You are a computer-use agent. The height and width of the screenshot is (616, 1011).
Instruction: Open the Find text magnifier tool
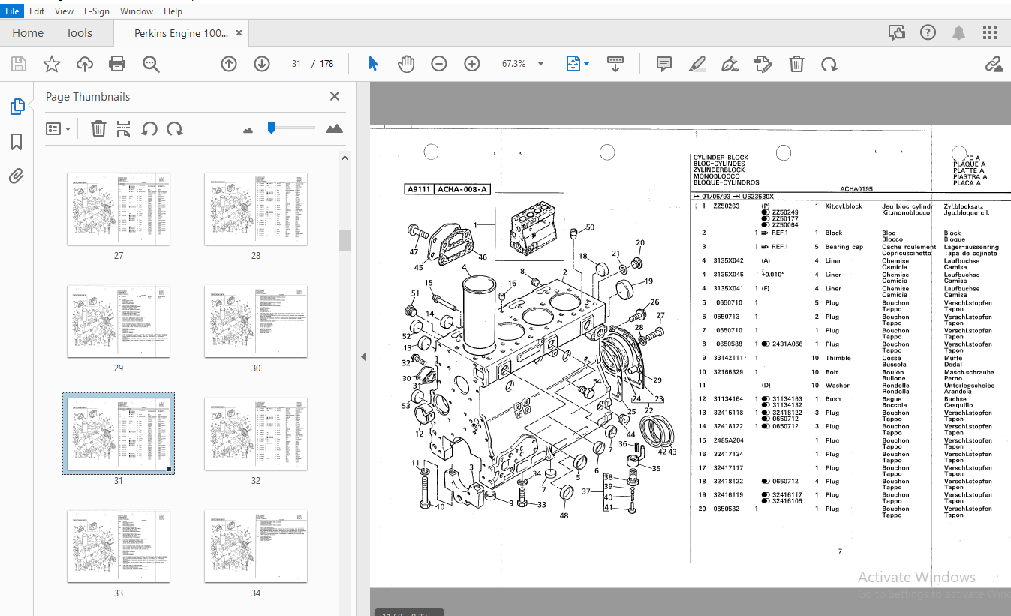pyautogui.click(x=151, y=64)
